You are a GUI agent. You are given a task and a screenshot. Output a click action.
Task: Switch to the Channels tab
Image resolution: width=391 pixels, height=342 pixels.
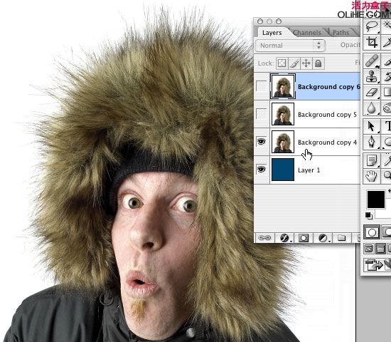(x=307, y=33)
